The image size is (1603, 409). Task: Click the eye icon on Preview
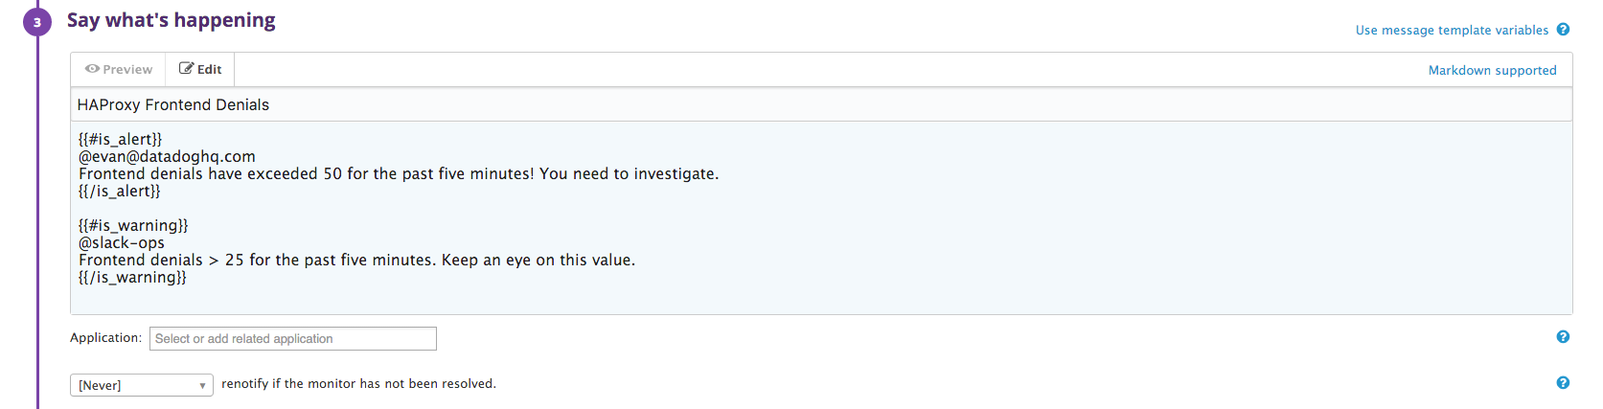point(92,69)
